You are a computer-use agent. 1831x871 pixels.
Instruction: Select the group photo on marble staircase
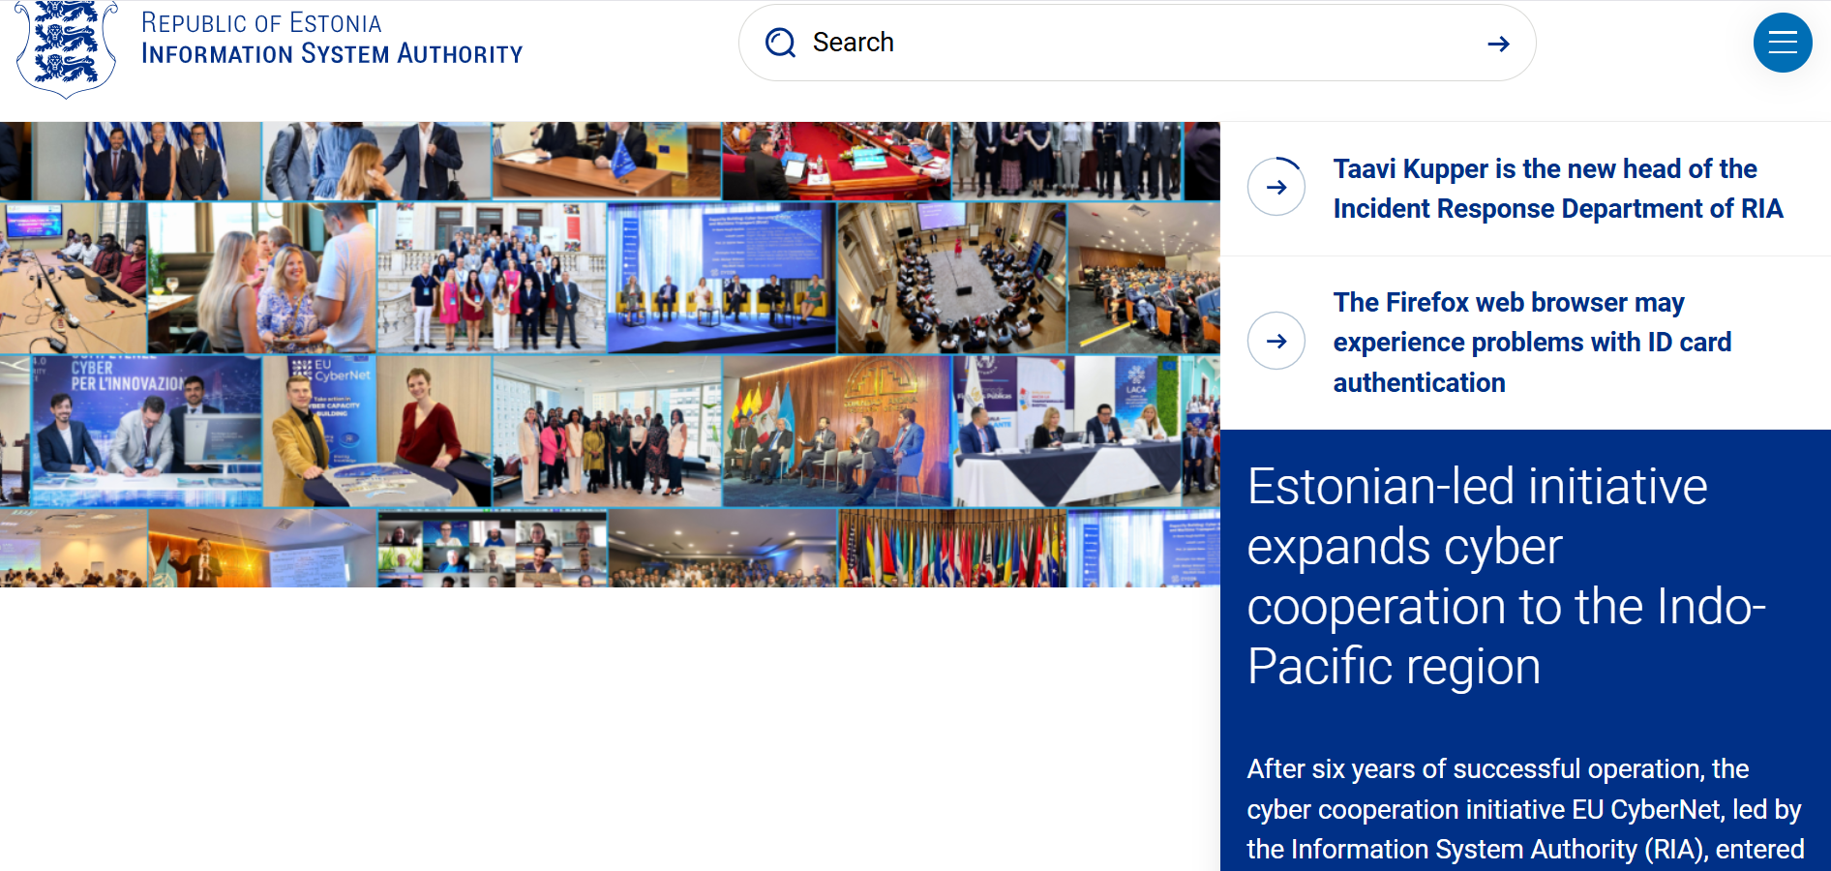492,278
